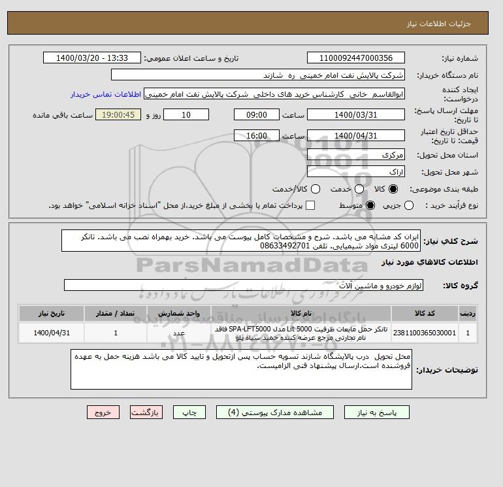Click the 'اطلاعات کالاهای مورد نیاز' heading

tap(430, 262)
